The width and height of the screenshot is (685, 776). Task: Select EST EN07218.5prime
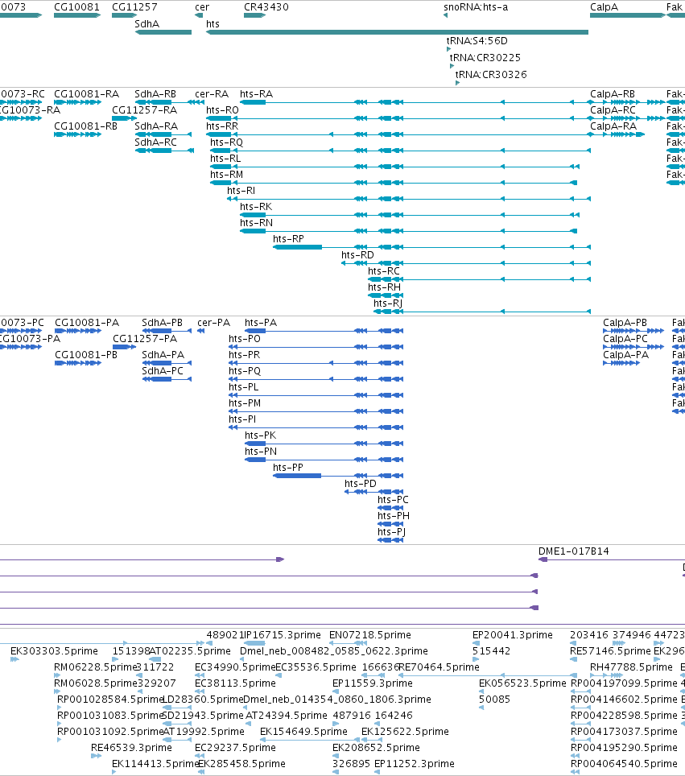click(370, 635)
